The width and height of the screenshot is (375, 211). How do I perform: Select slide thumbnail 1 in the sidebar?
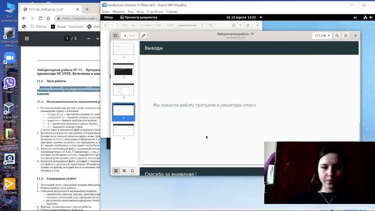tap(124, 49)
